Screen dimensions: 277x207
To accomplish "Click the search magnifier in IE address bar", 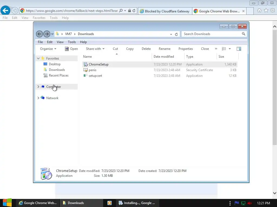I will point(121,11).
